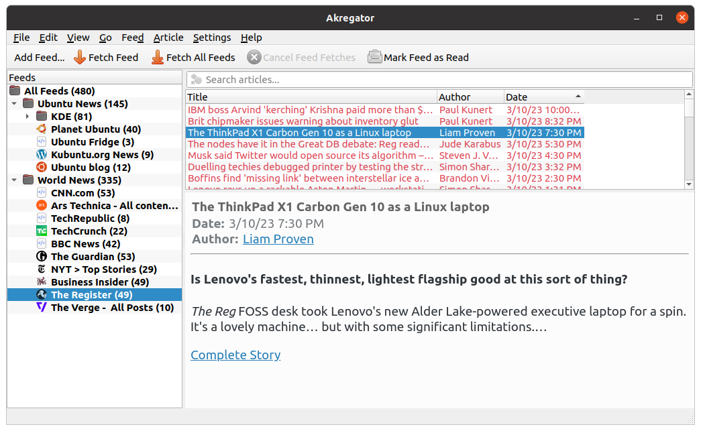Sort articles by Author column header
701x431 pixels.
tap(470, 97)
